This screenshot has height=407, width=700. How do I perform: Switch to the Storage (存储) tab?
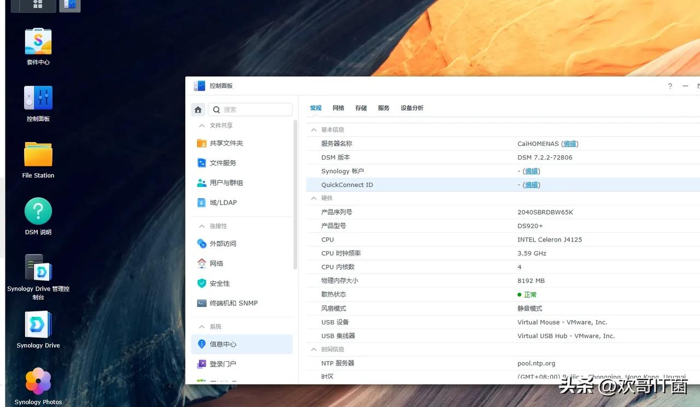[361, 108]
